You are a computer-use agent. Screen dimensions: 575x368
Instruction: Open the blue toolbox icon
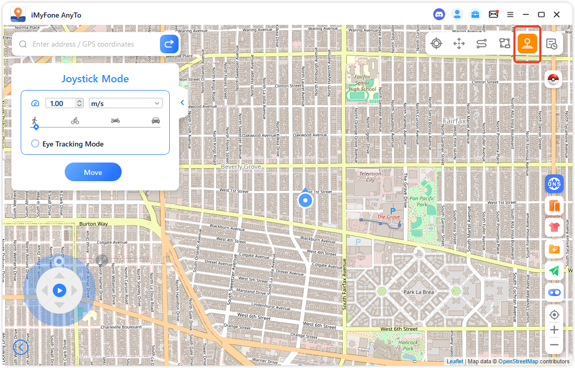click(x=475, y=14)
